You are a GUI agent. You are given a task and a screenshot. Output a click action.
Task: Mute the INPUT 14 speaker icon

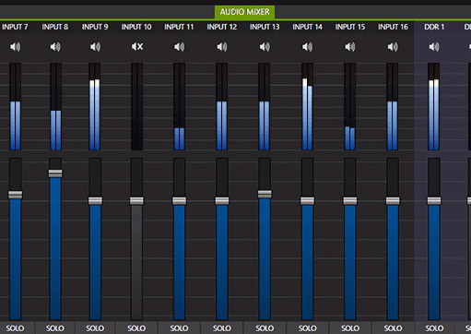coord(307,47)
